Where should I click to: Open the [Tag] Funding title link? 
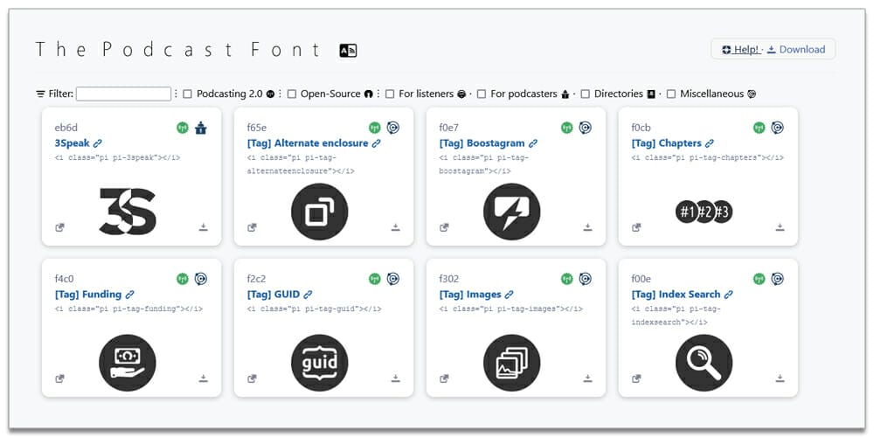pos(88,295)
